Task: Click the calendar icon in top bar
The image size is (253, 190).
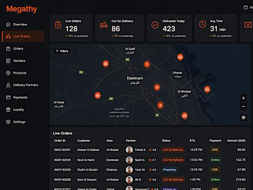Action: 245,7
